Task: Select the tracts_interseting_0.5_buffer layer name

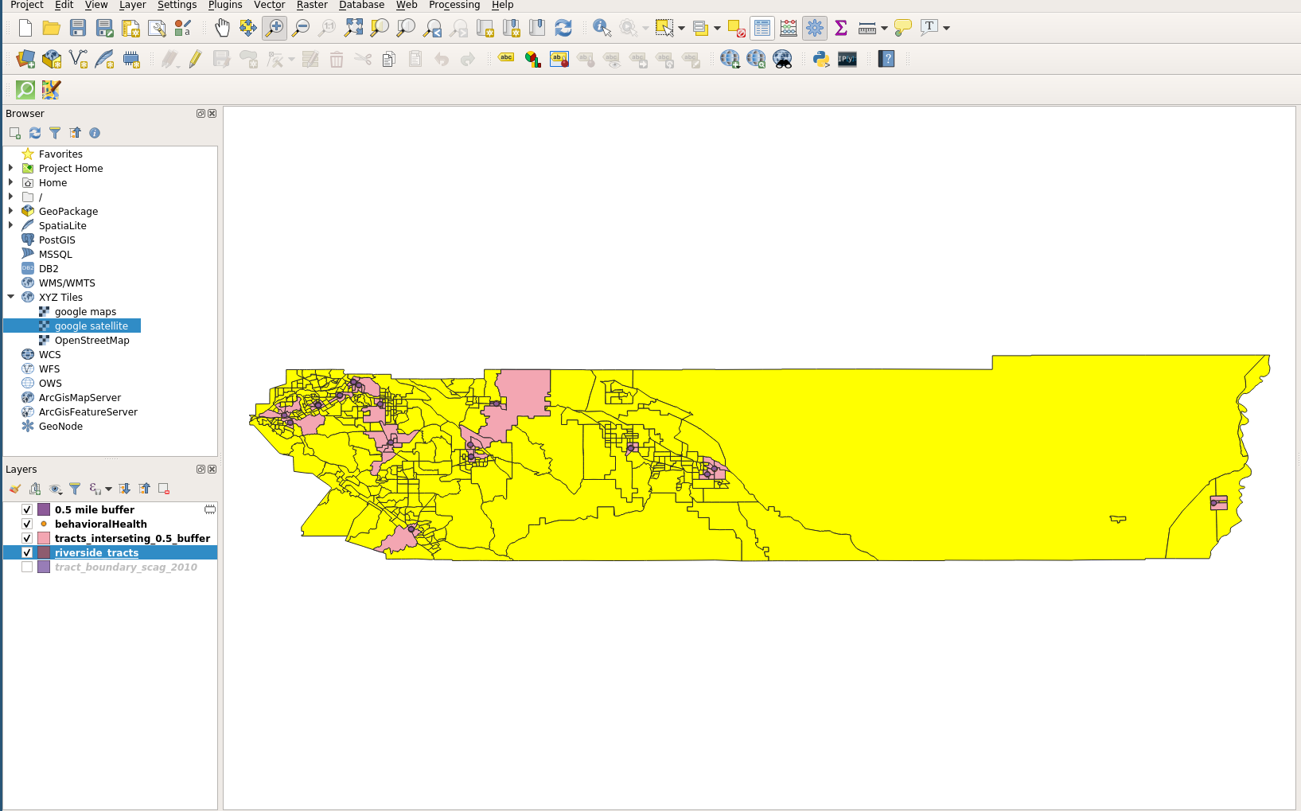Action: (132, 539)
